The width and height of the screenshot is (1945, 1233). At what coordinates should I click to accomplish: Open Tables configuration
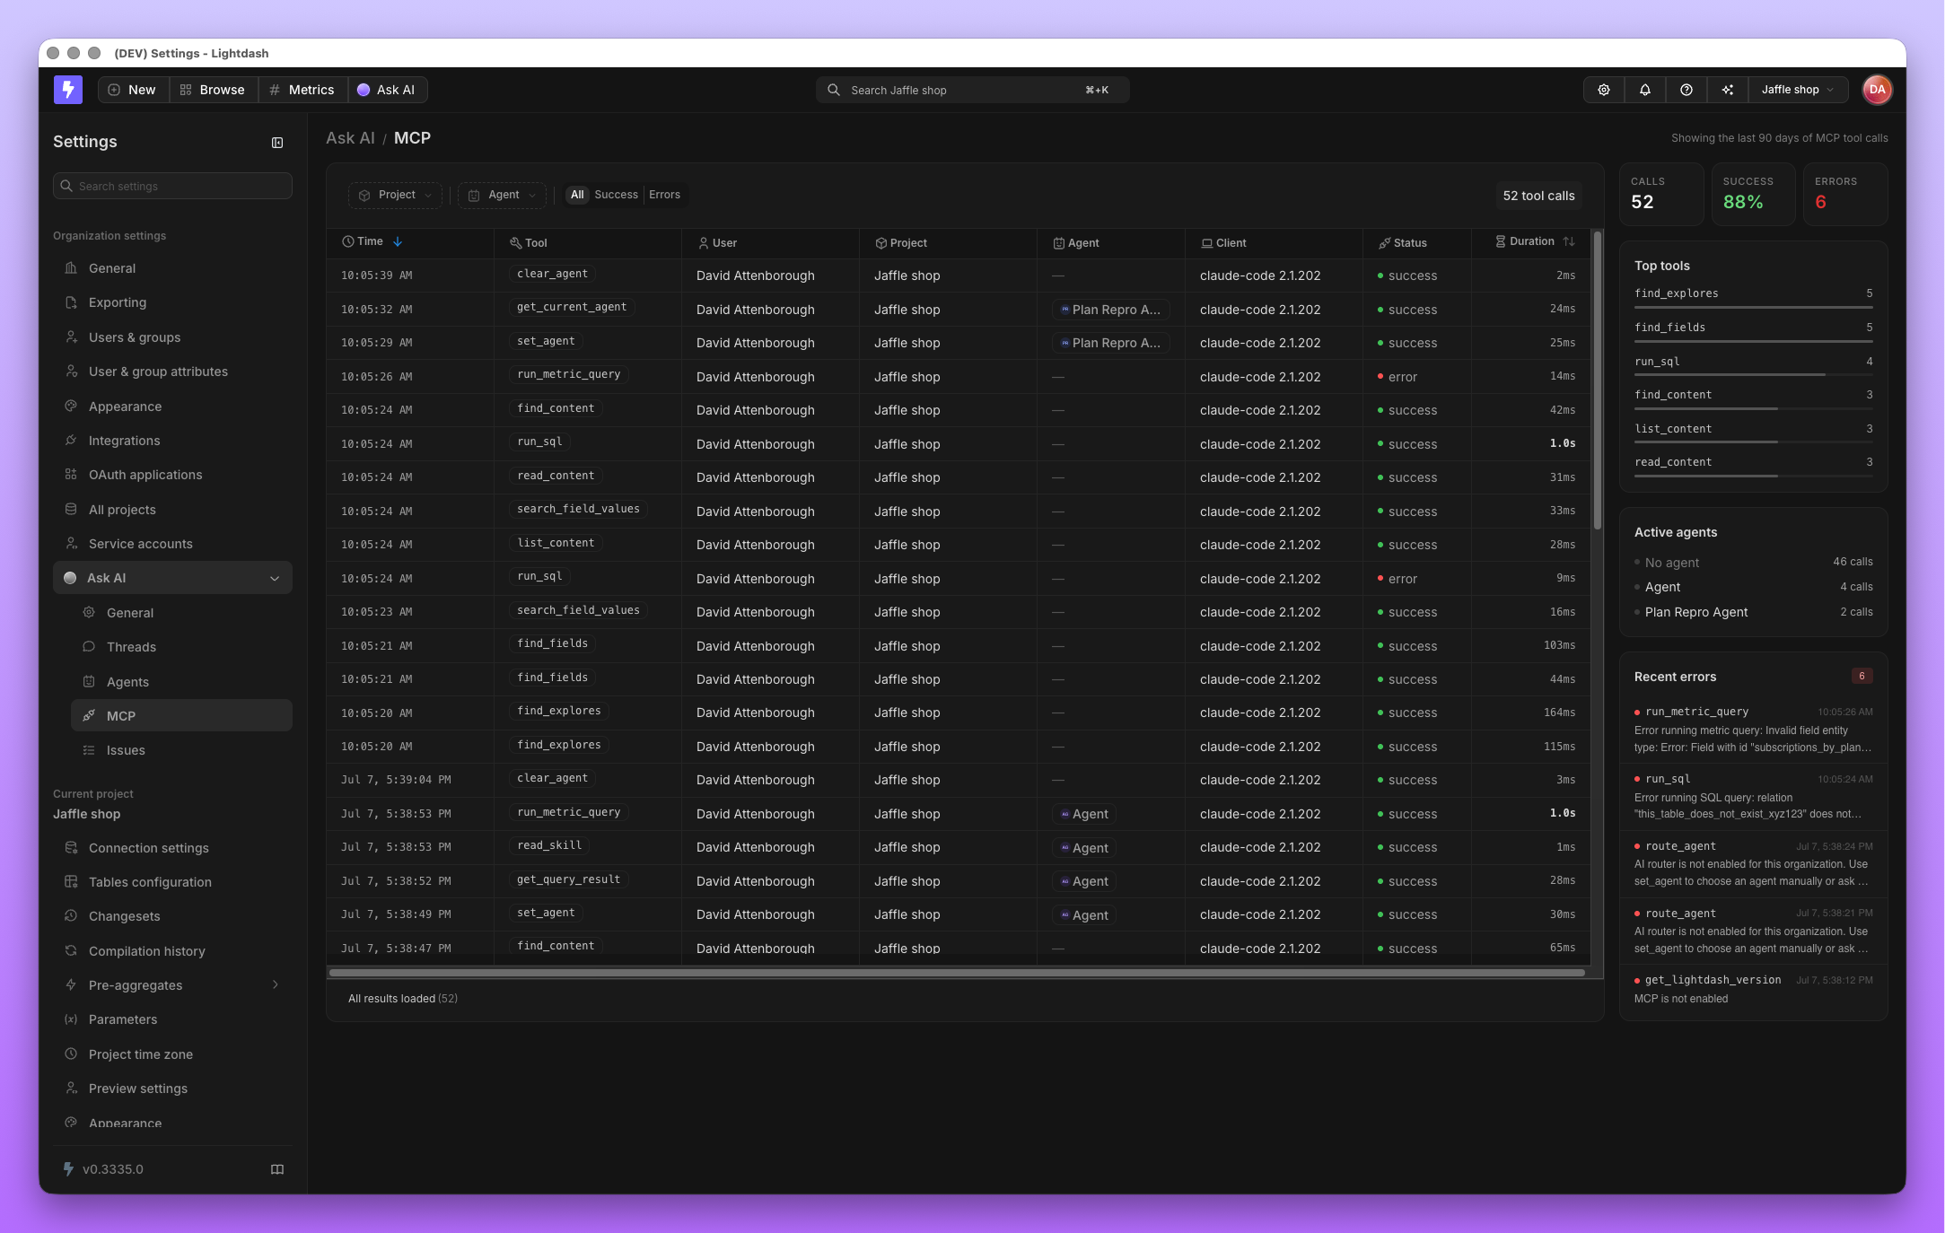pos(172,882)
